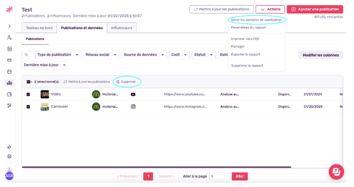Toggle the select-all checkbox
The height and width of the screenshot is (187, 354).
[x=28, y=82]
